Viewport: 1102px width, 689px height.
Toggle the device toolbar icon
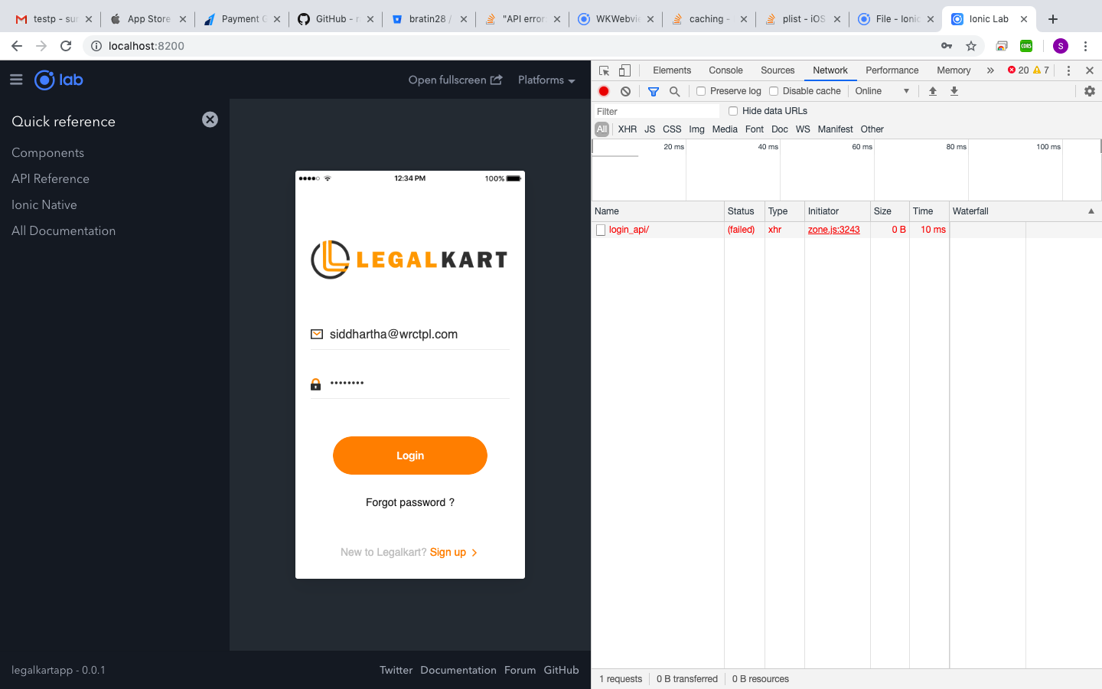click(x=624, y=70)
